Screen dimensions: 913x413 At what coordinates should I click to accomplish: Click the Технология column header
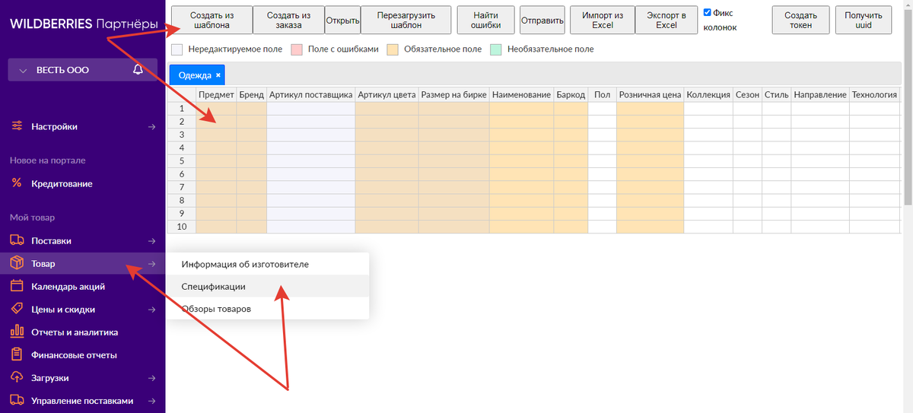tap(874, 95)
